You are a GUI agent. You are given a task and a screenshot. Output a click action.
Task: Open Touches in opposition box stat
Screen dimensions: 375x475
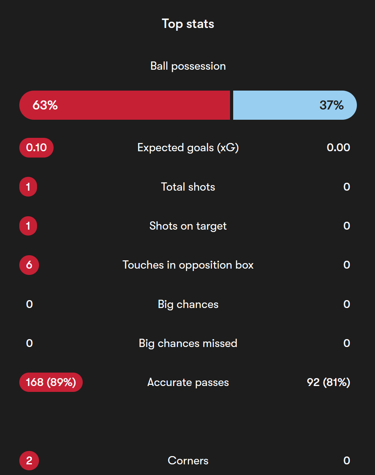(x=188, y=265)
